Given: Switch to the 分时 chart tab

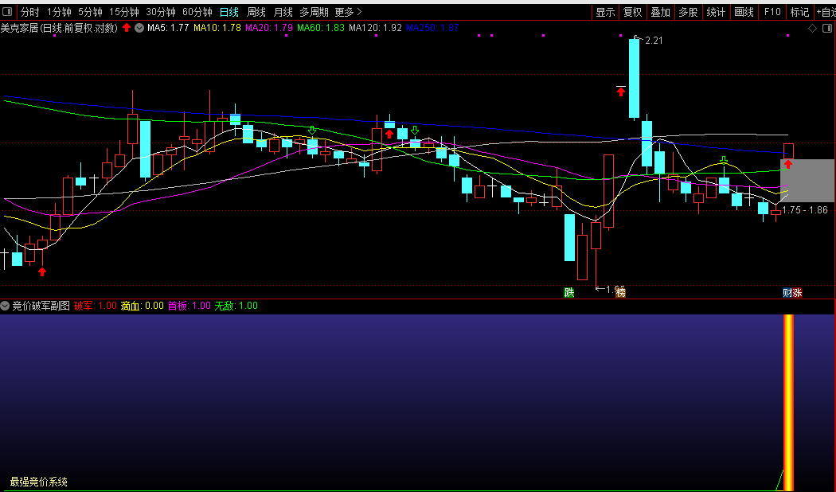Looking at the screenshot, I should click(x=30, y=12).
